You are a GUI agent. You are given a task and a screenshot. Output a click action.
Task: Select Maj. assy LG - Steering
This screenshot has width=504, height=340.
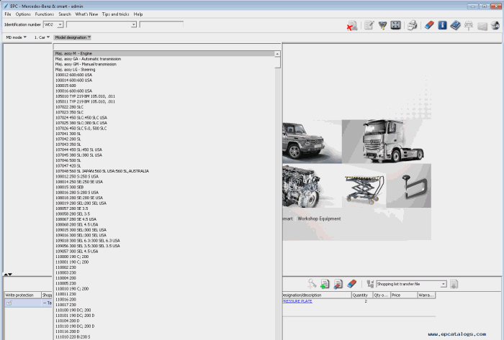[x=164, y=70]
